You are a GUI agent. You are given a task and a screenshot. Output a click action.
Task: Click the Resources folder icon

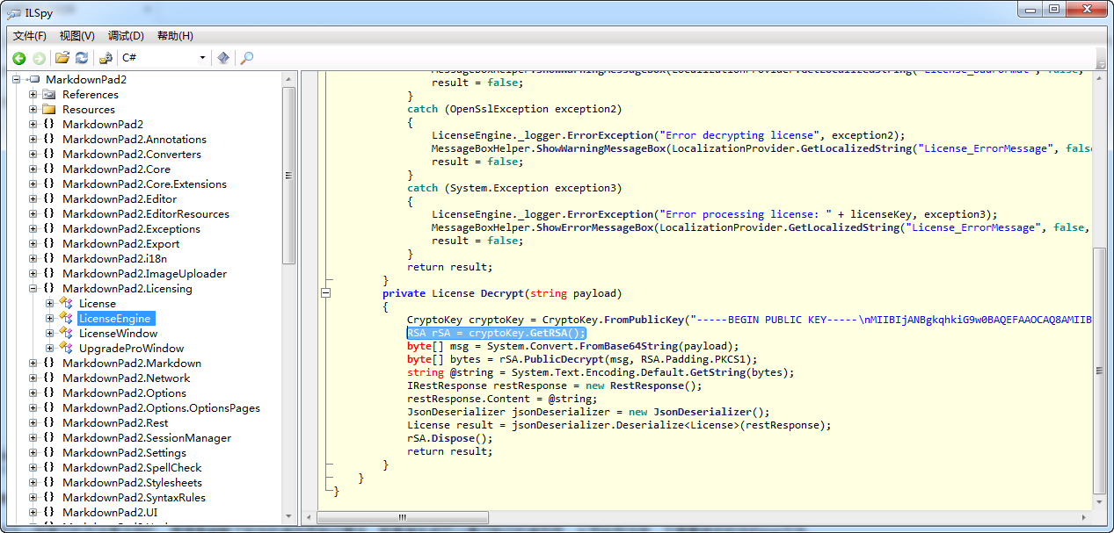(50, 110)
